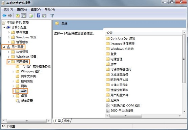
Task: Click the folder icon beside 组策略
Action: coord(108,100)
